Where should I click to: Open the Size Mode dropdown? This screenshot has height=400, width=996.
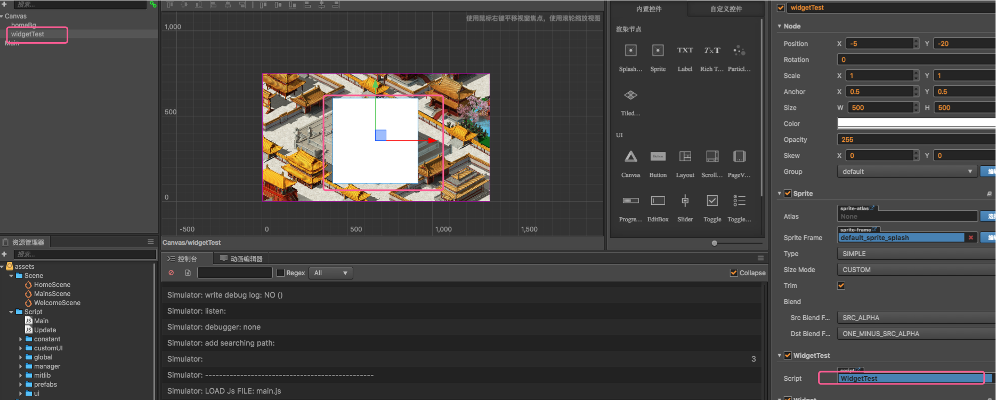click(916, 270)
